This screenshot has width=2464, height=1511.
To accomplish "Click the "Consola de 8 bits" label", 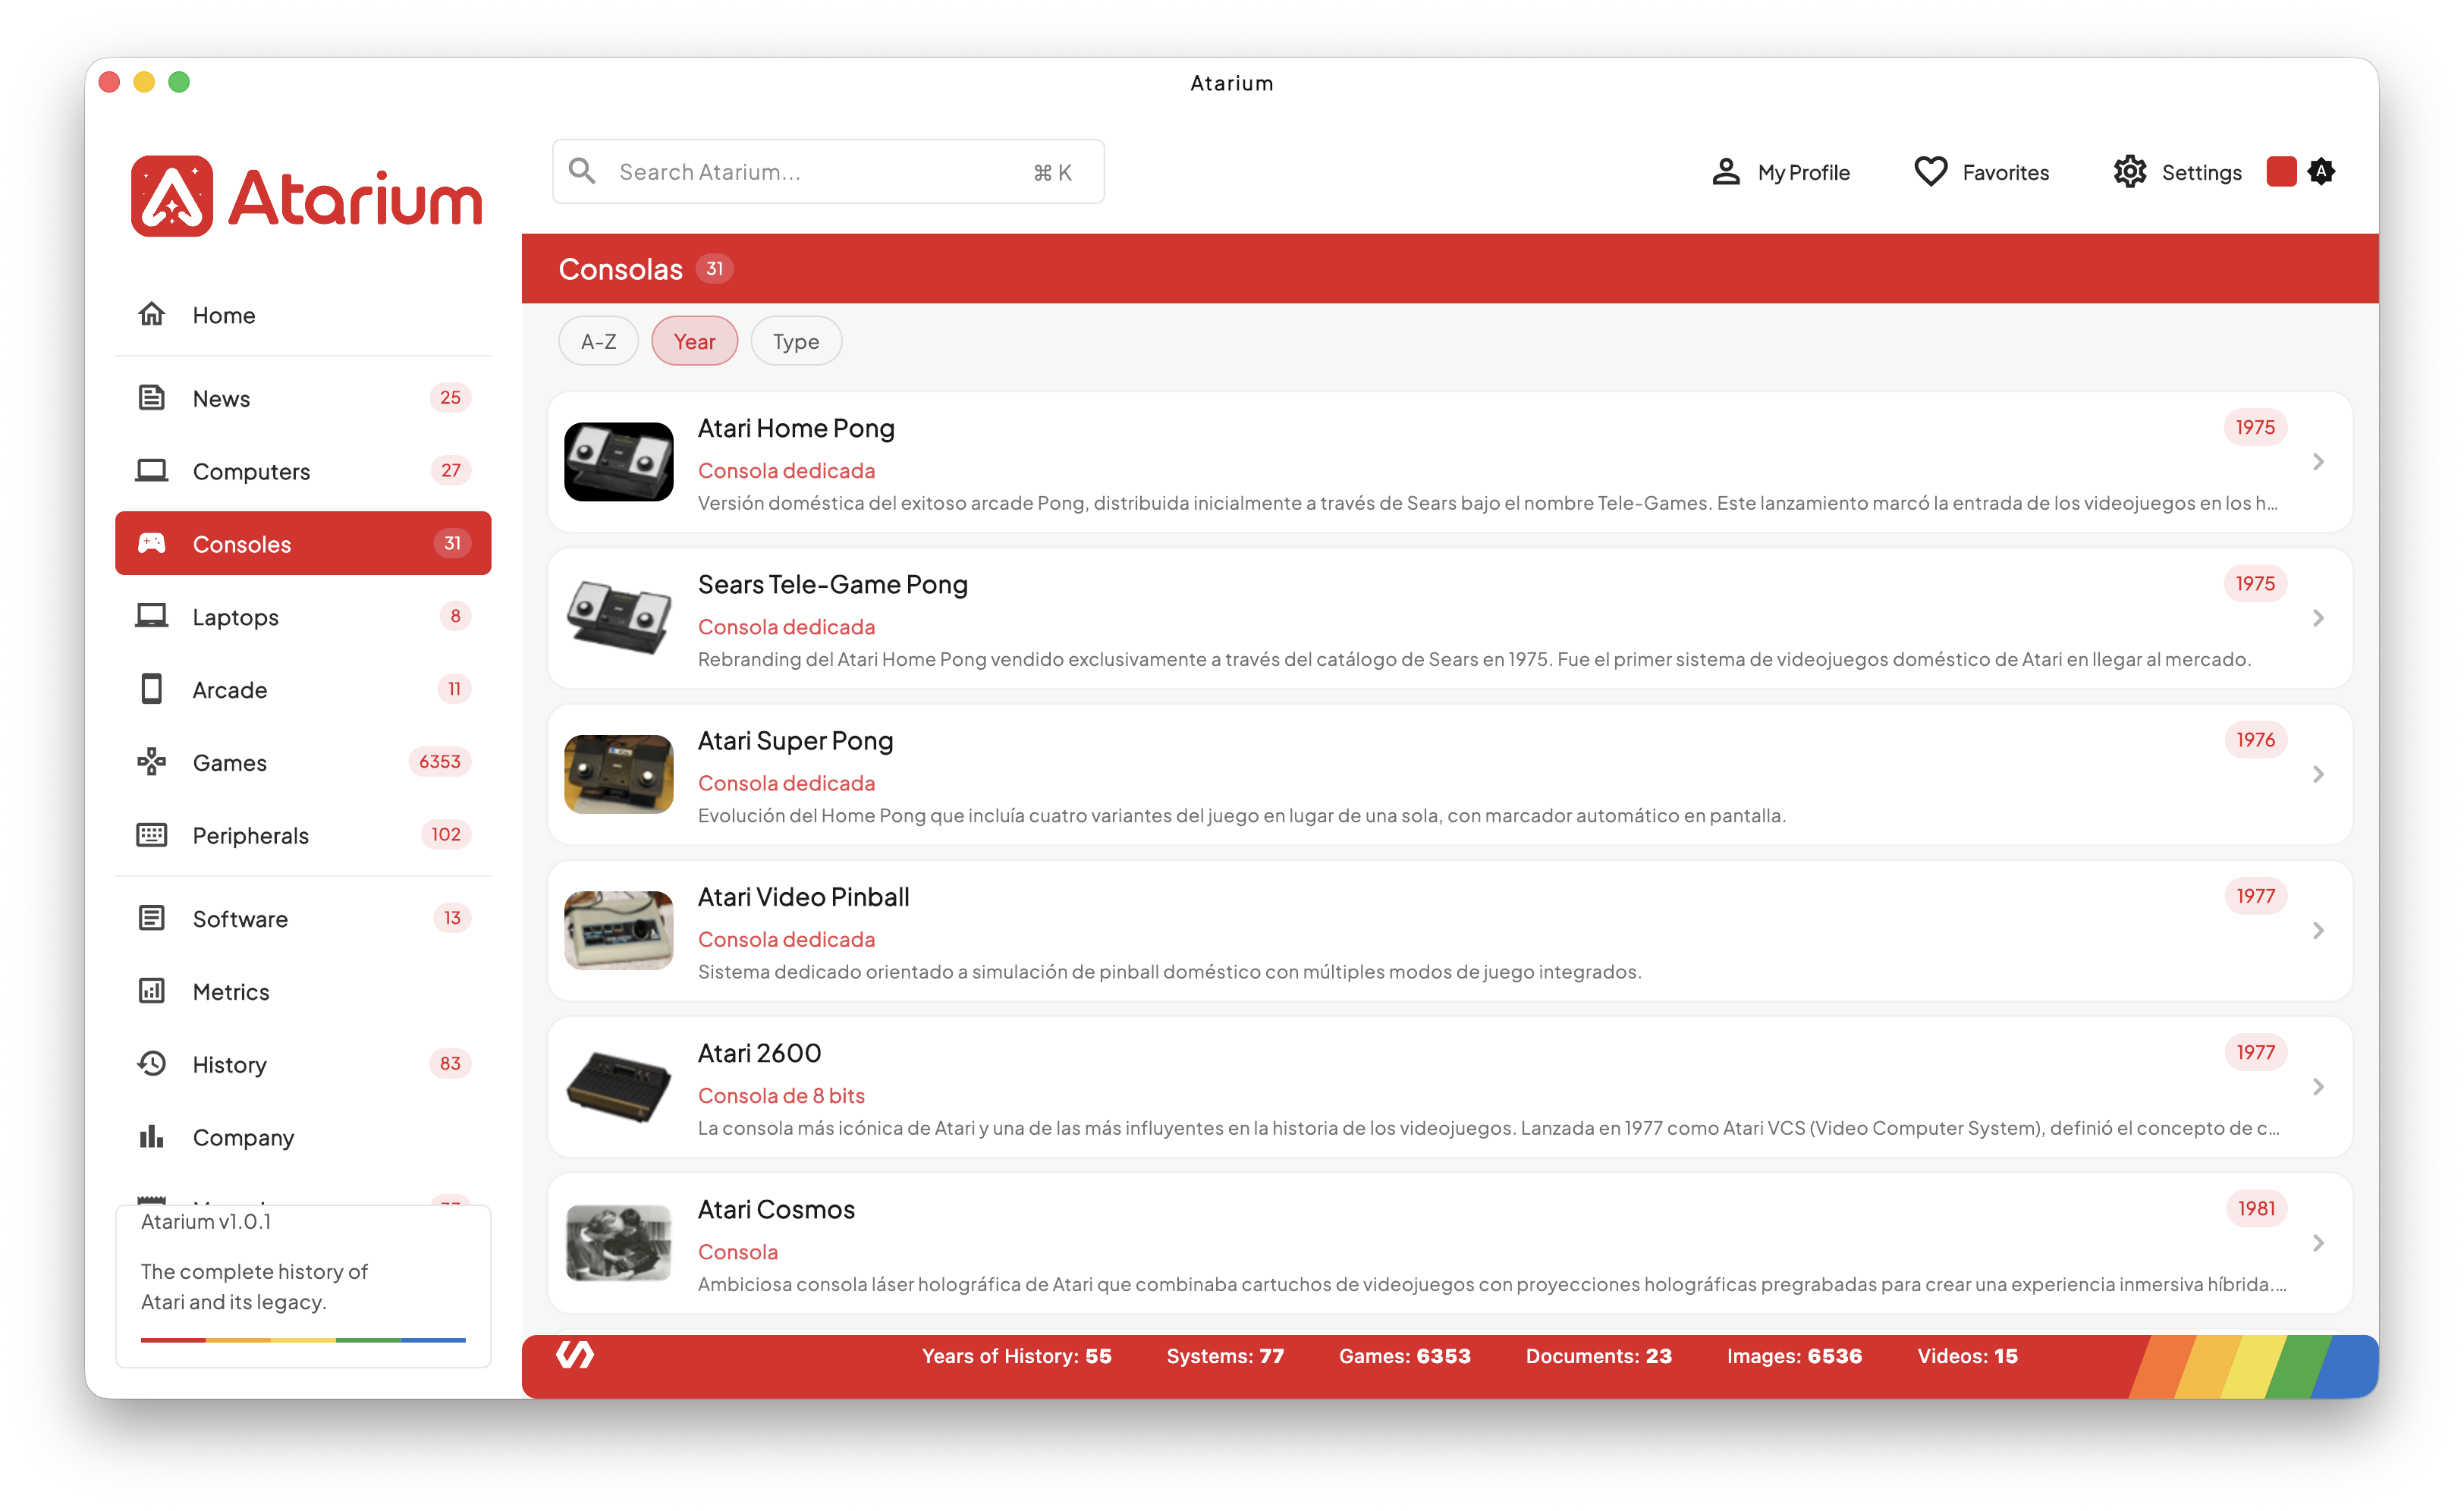I will coord(781,1096).
